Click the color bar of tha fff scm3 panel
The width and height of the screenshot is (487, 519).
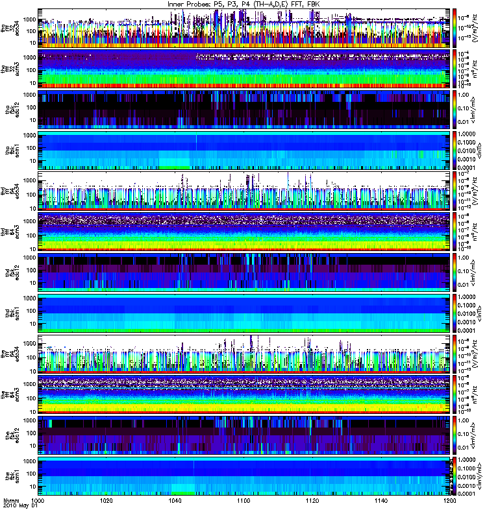(454, 69)
